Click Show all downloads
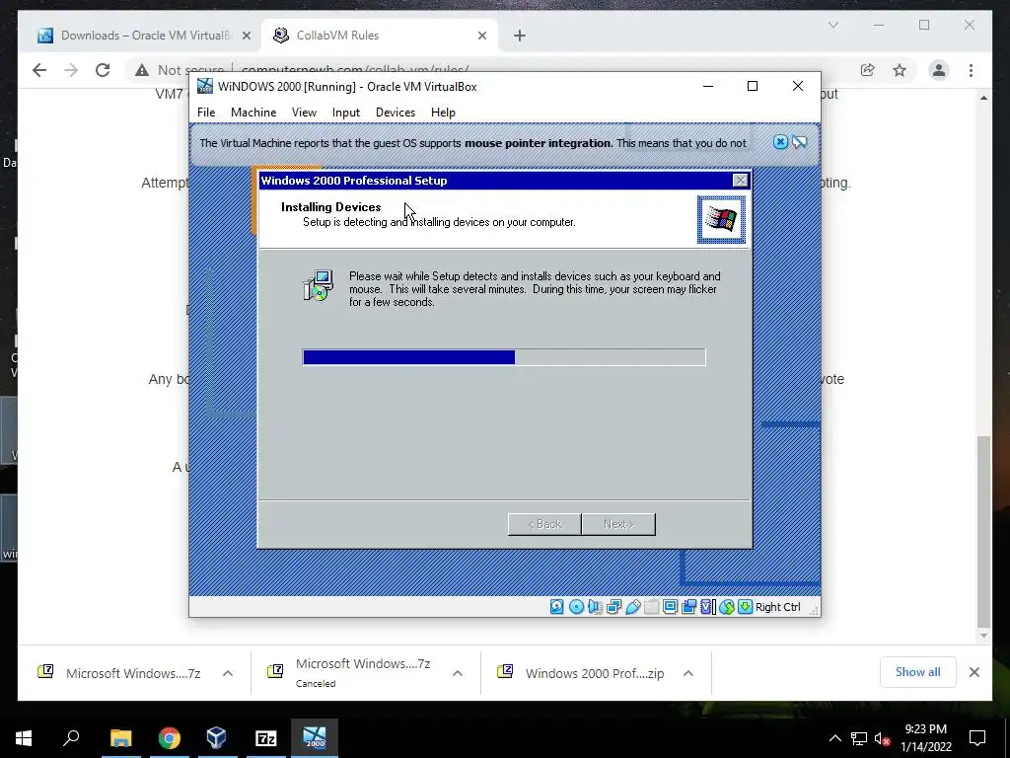Screen dimensions: 1010x758 pos(917,672)
